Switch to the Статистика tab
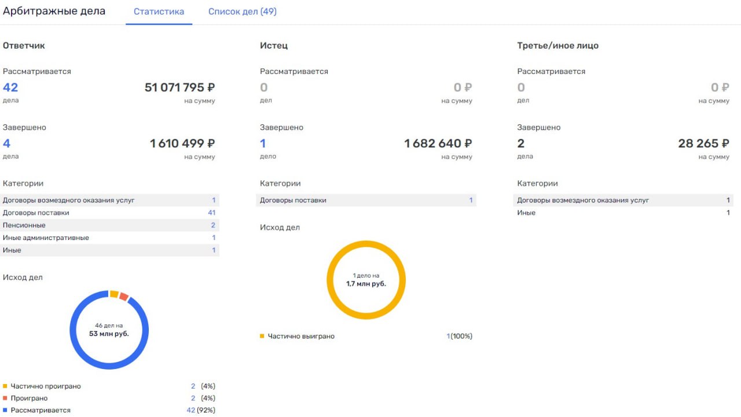 coord(159,12)
